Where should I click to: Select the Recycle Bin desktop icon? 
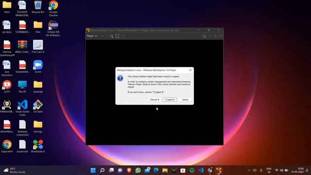coord(38,7)
